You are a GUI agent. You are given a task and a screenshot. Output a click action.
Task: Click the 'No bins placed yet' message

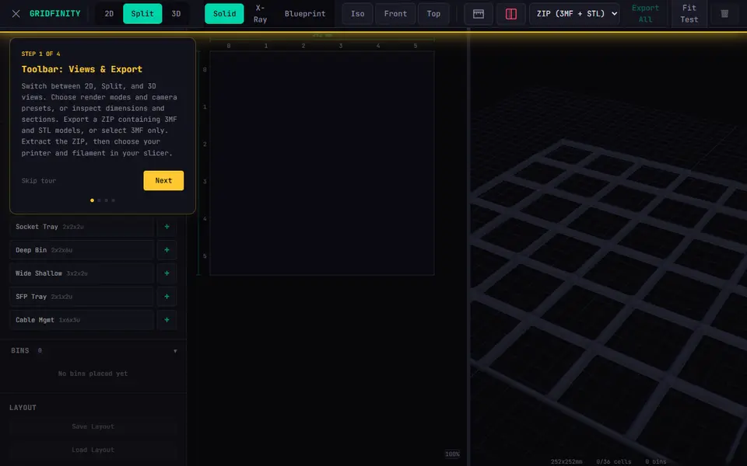[x=93, y=374]
